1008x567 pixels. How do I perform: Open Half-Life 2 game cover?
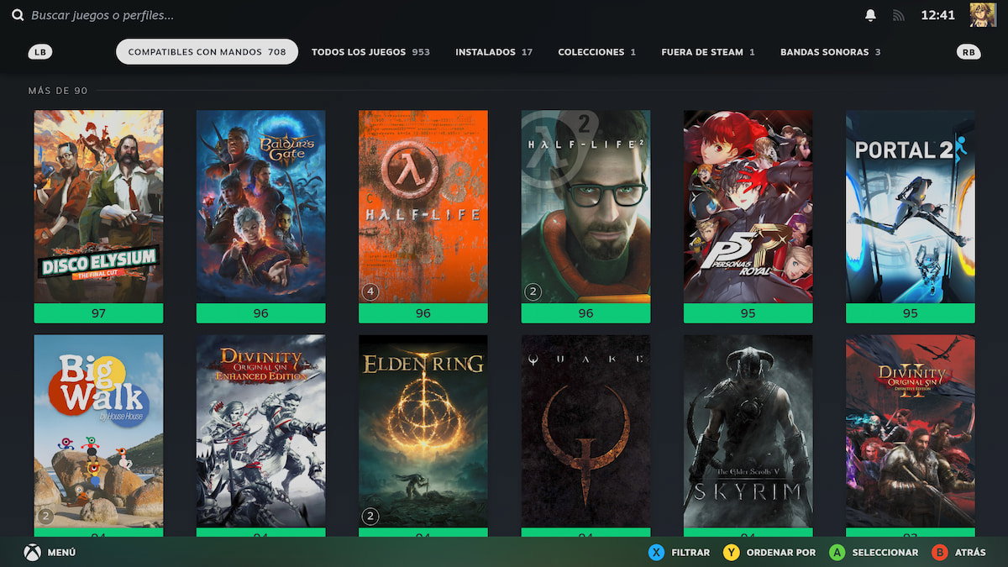tap(585, 207)
